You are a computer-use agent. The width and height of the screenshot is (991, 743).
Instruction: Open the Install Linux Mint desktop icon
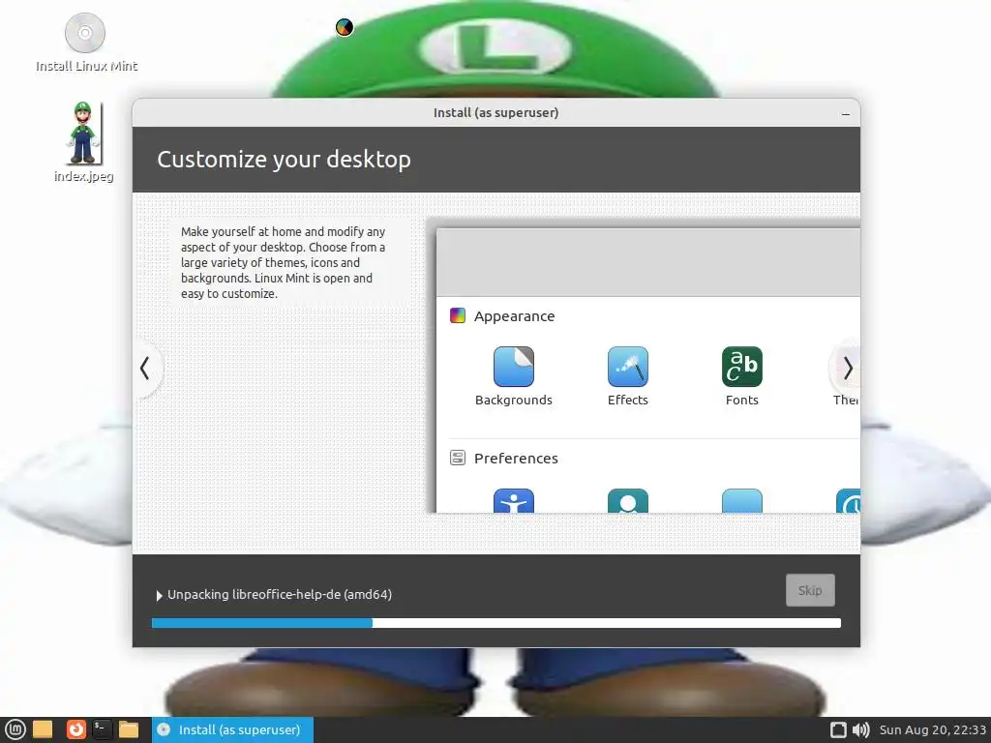[x=85, y=43]
